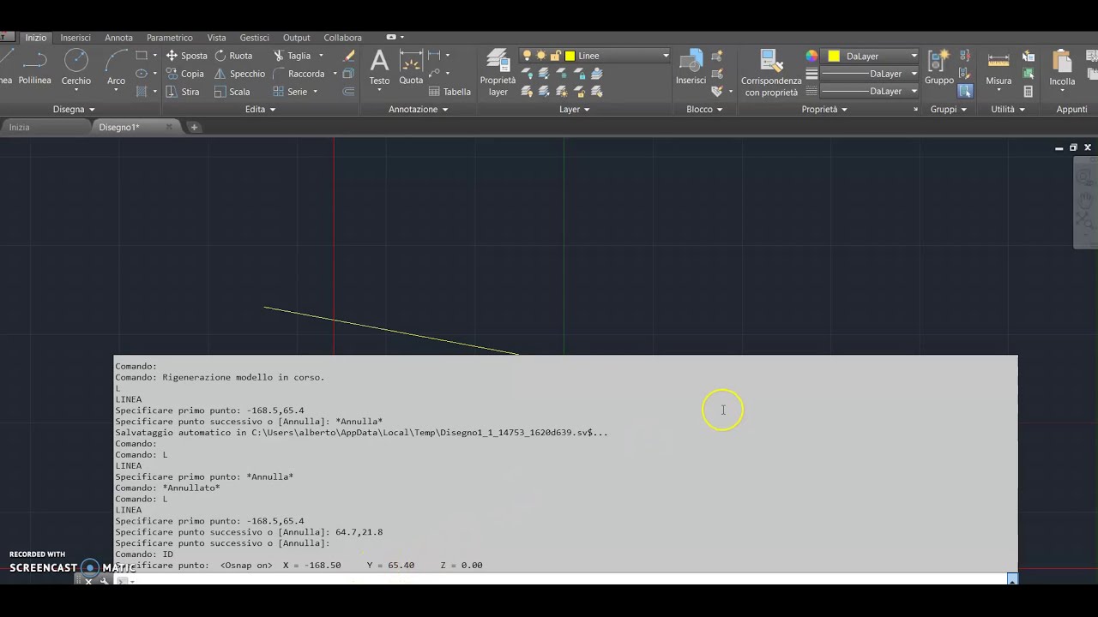Viewport: 1098px width, 617px height.
Task: Click the rectangle draw tool icon
Action: tap(142, 56)
